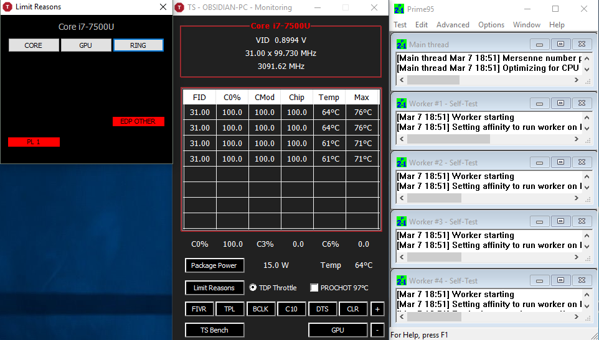Open the Edit menu in Prime95
The image size is (599, 340).
pos(422,25)
